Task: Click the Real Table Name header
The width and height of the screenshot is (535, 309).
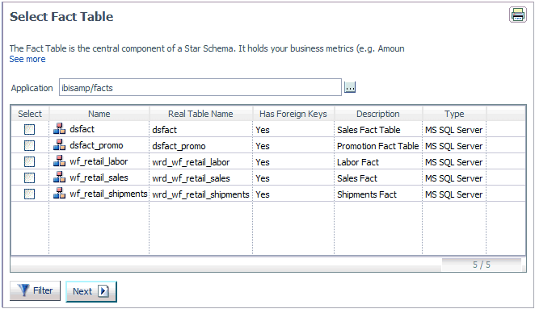Action: pos(200,114)
